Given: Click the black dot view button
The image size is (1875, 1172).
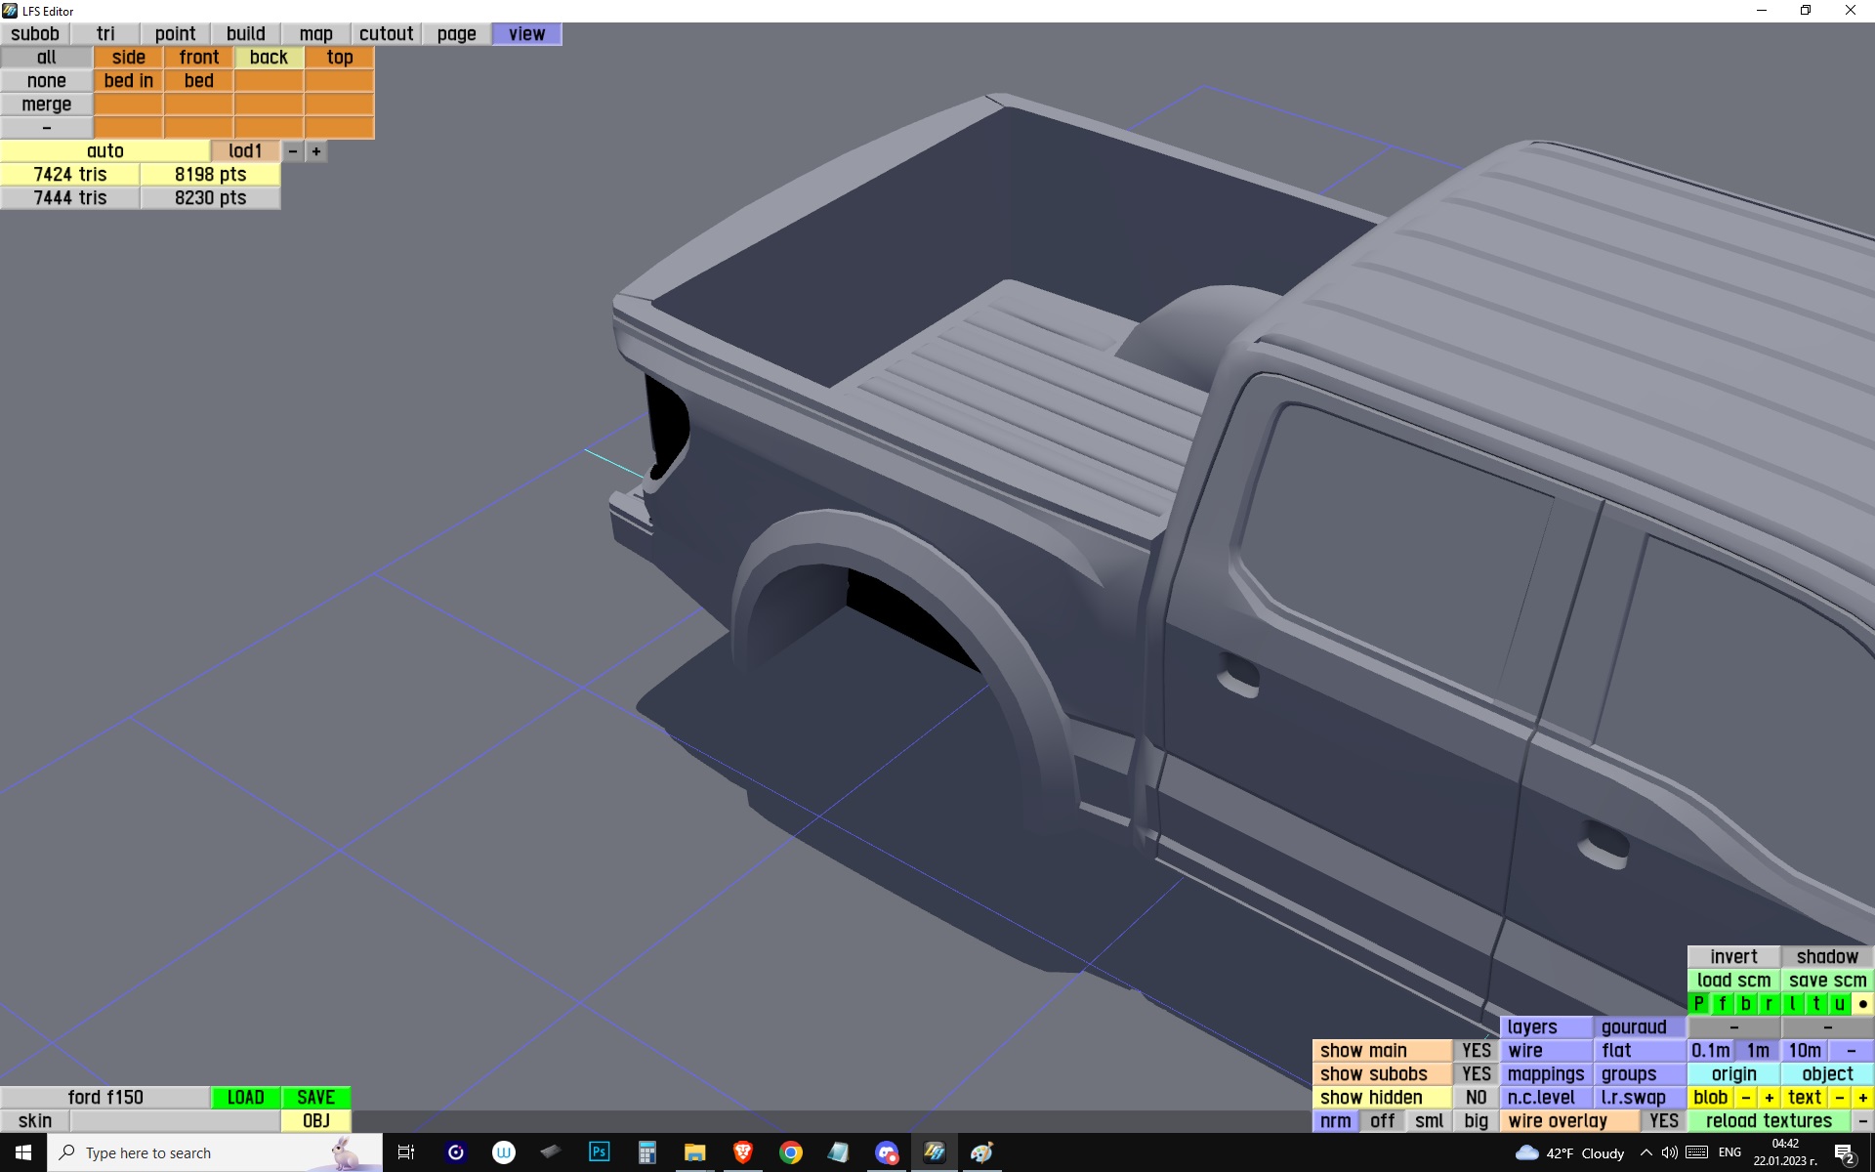Looking at the screenshot, I should (x=1862, y=1003).
